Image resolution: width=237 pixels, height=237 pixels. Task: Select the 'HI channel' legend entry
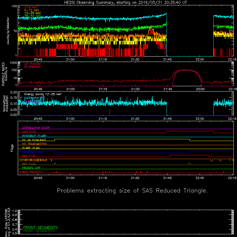coord(32,67)
